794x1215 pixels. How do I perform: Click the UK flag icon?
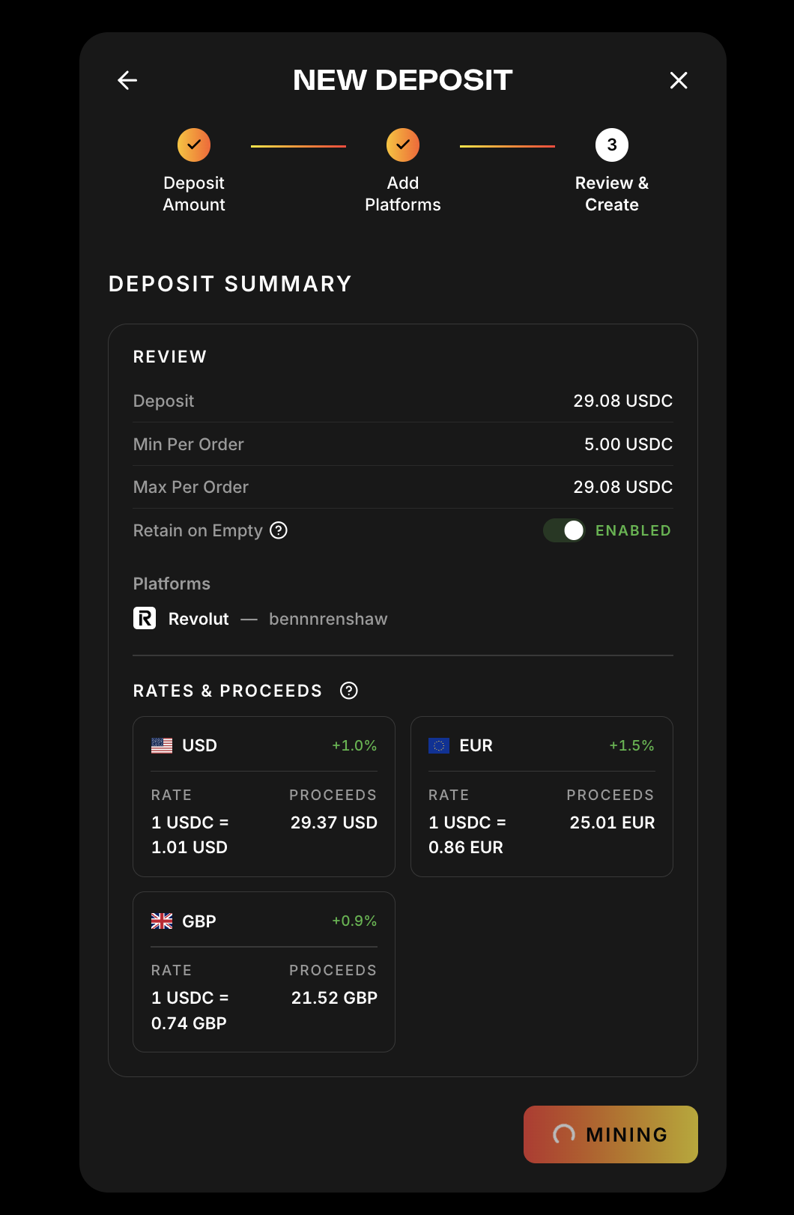162,921
